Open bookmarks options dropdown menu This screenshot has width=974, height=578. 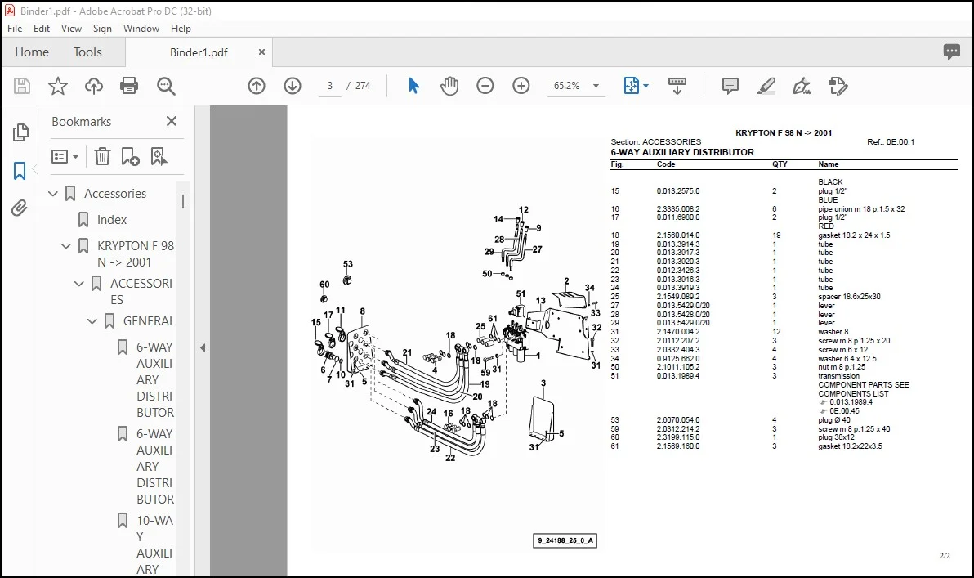click(65, 156)
